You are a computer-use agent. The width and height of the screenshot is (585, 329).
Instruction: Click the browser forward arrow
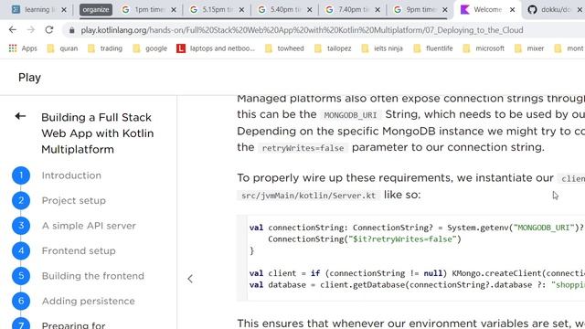[31, 30]
